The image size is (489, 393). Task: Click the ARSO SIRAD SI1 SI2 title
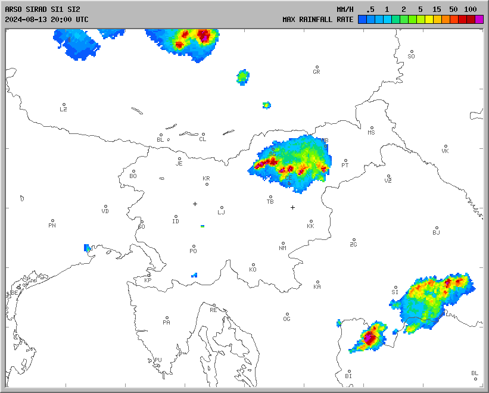pyautogui.click(x=42, y=10)
